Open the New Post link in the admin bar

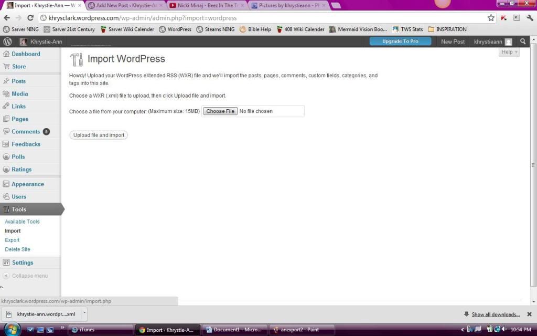453,41
